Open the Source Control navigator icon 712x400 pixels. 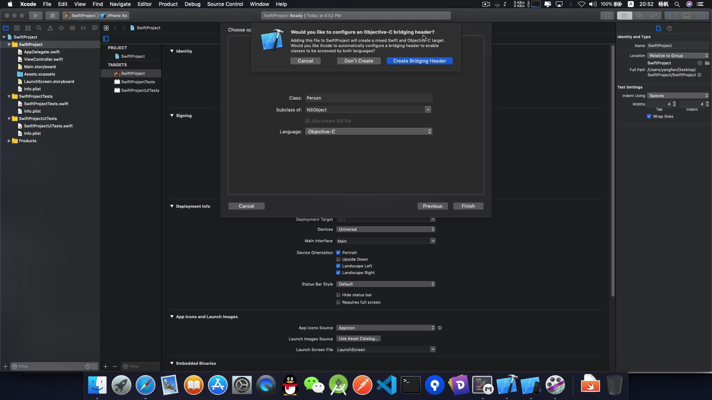coord(17,28)
